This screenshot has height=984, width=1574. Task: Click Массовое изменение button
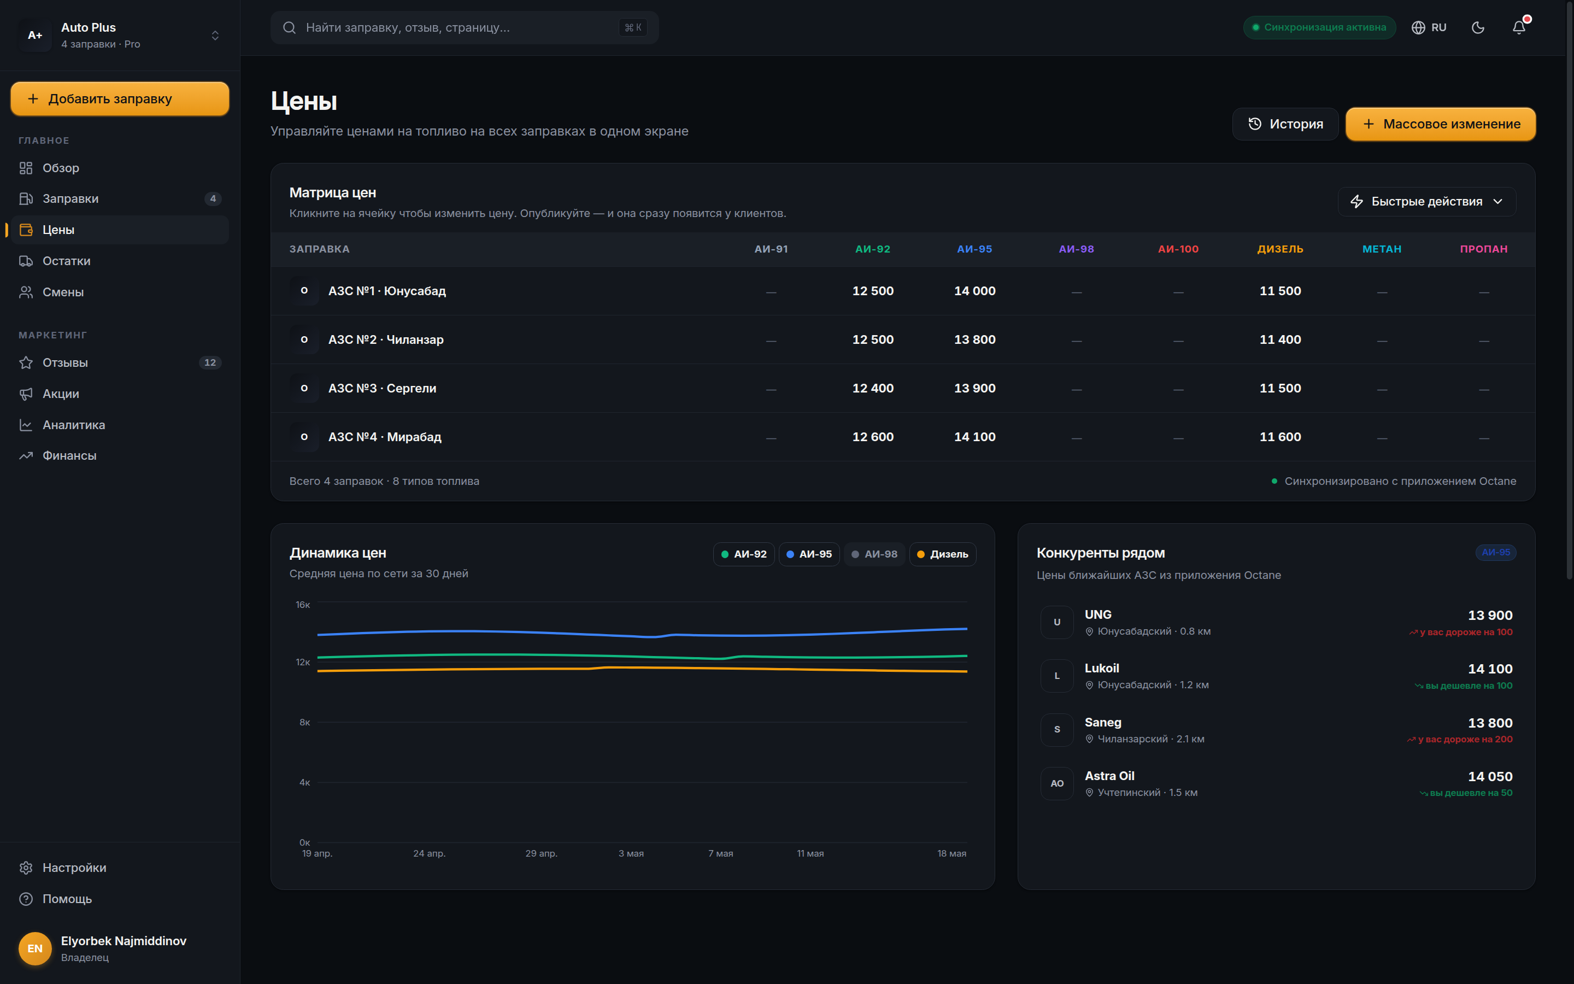tap(1441, 124)
